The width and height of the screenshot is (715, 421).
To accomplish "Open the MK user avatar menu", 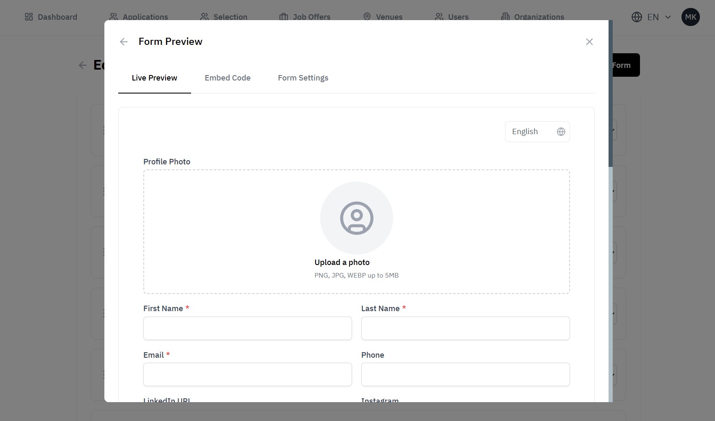I will pos(690,17).
